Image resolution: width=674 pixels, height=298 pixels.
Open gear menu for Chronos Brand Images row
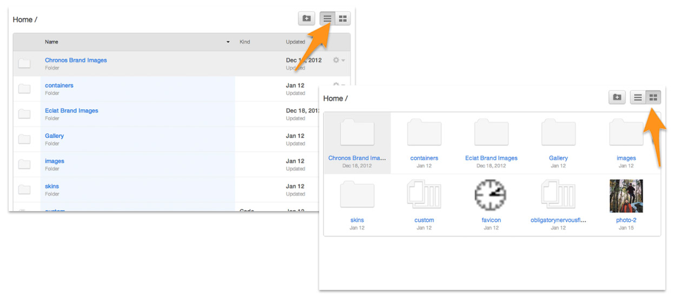tap(339, 60)
